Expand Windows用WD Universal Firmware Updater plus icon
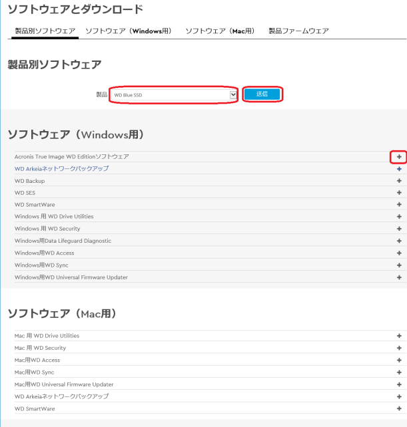407x427 pixels. 399,277
